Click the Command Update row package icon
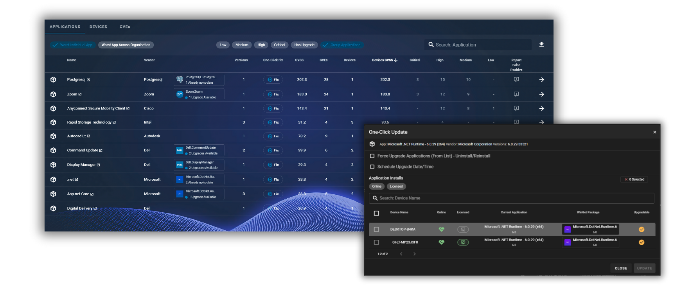The width and height of the screenshot is (683, 287). (x=53, y=150)
